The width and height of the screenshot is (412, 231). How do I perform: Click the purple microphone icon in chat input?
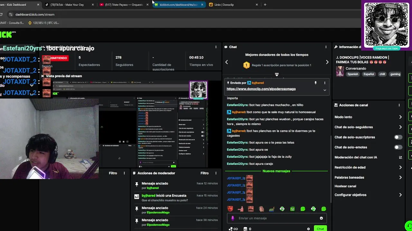[233, 218]
